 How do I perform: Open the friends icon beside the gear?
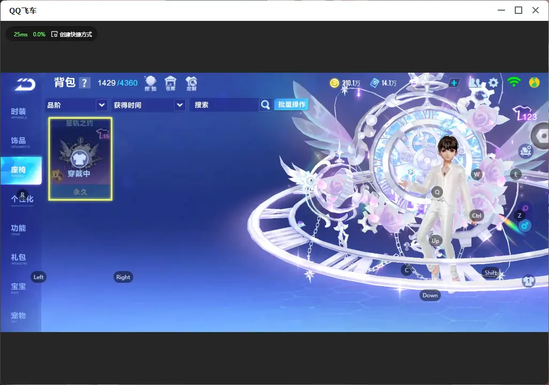click(475, 82)
